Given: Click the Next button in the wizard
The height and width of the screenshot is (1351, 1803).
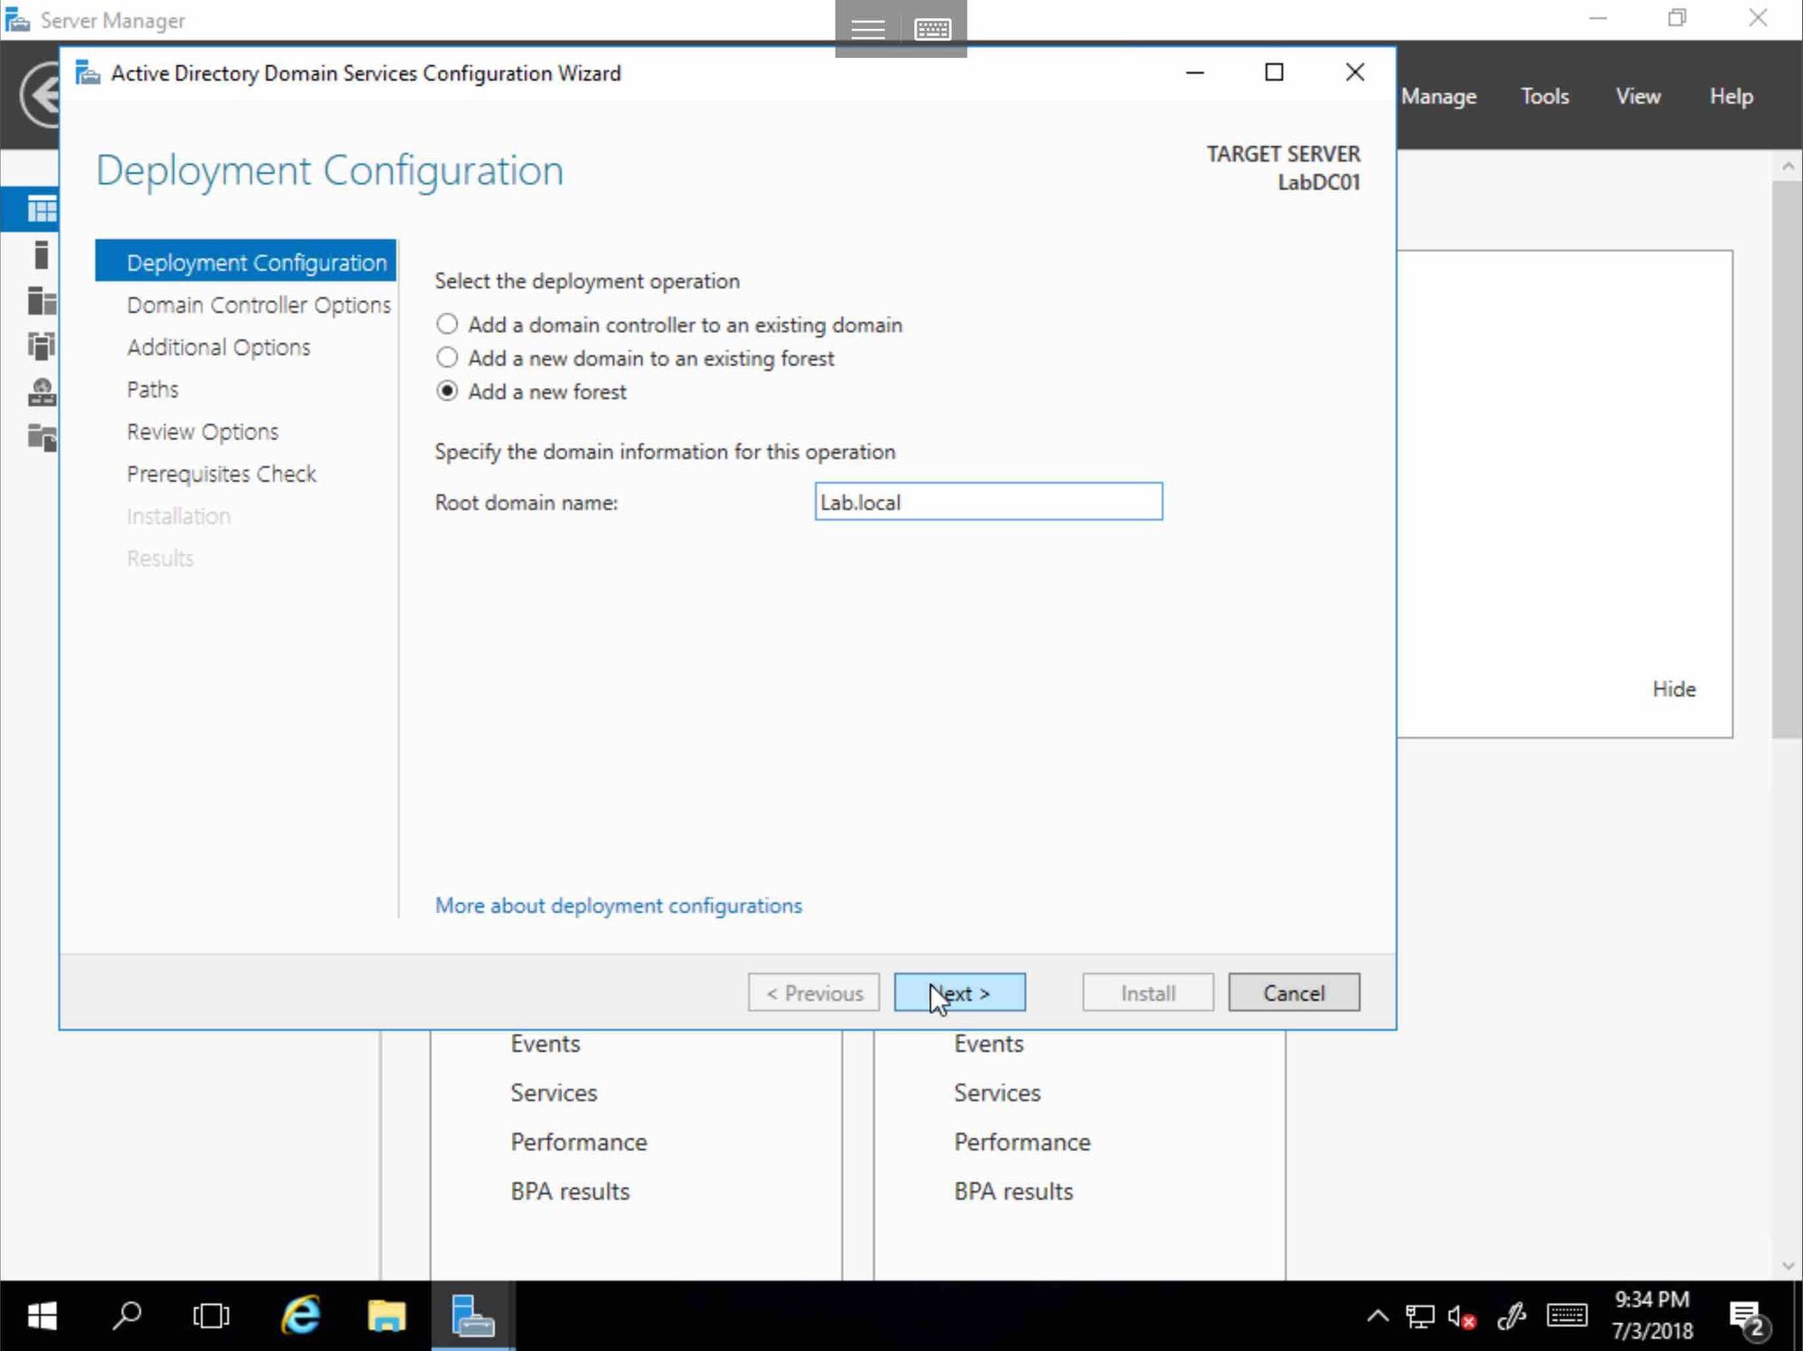Looking at the screenshot, I should coord(959,992).
